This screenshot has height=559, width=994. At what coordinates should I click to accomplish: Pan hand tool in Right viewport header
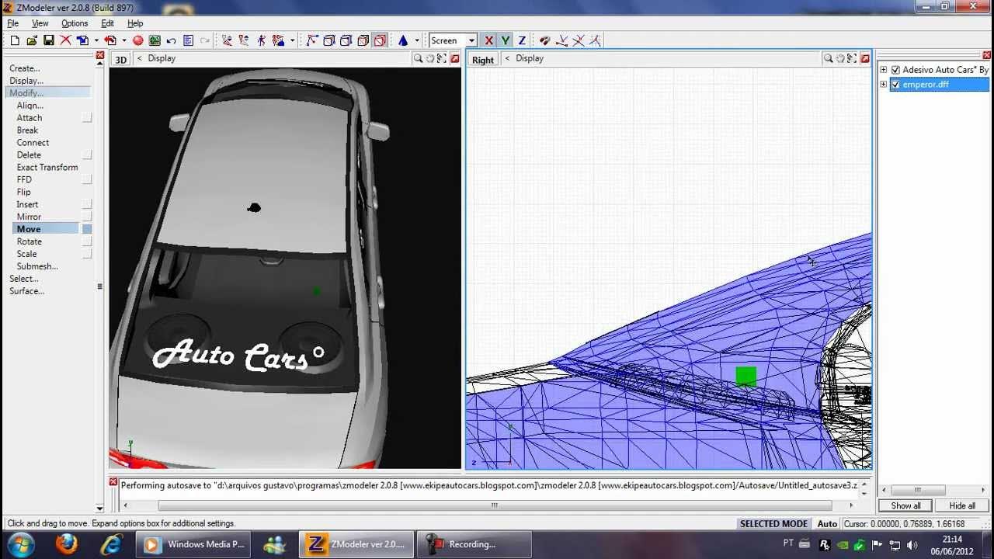pos(840,58)
